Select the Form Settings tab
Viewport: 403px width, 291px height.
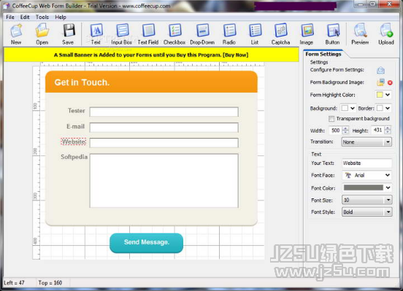click(x=323, y=54)
